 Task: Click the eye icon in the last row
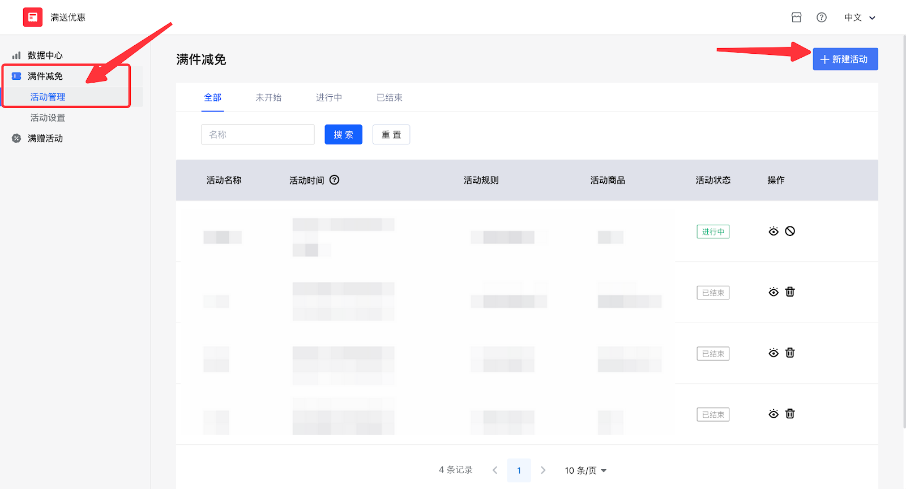(x=773, y=414)
